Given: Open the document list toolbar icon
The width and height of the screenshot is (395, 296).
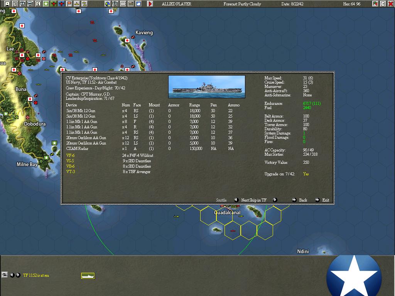Looking at the screenshot, I should click(15, 4).
